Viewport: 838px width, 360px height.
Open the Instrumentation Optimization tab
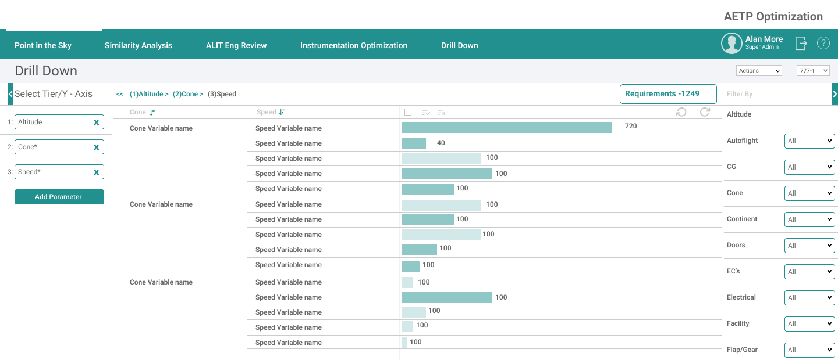pos(354,45)
